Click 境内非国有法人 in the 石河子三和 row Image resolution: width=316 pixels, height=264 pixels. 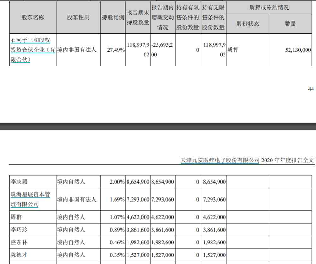pos(77,50)
